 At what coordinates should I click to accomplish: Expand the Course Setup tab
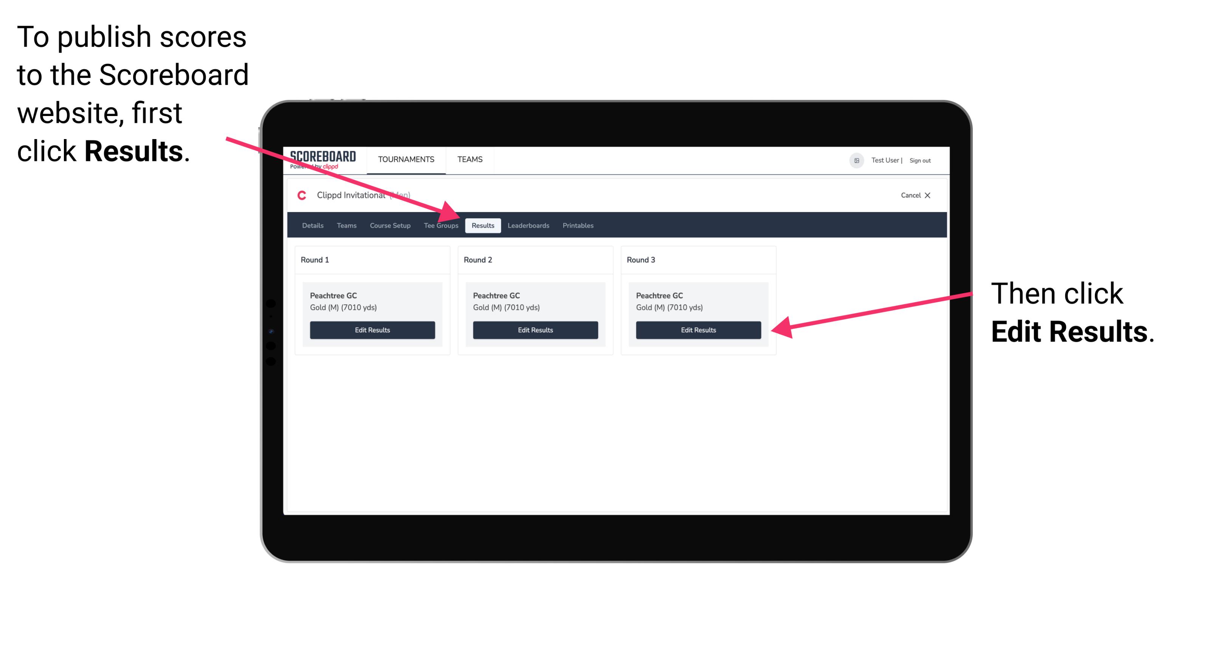coord(390,225)
